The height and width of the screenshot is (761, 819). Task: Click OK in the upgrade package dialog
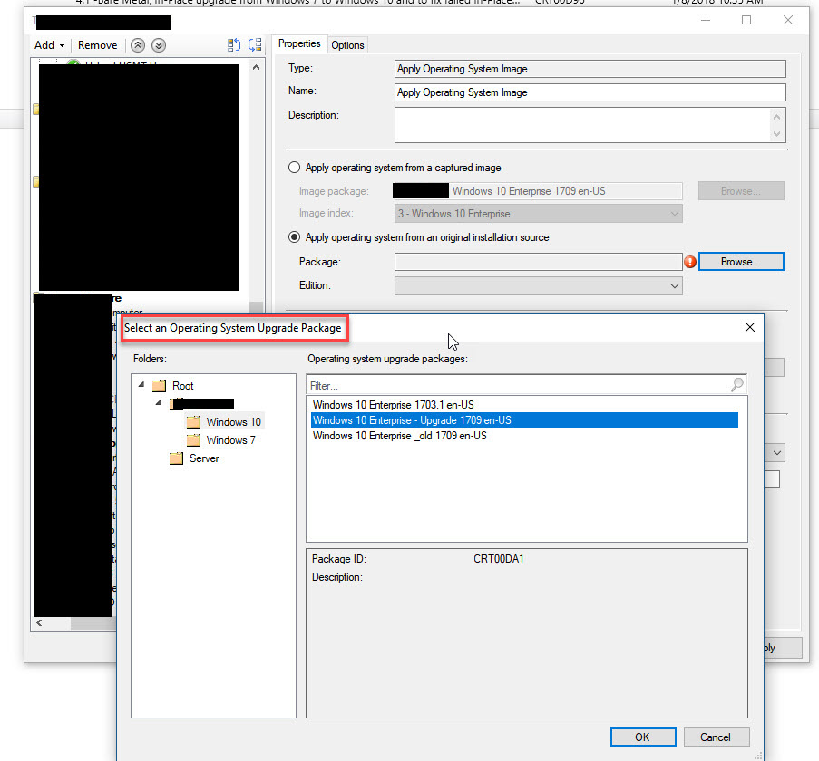coord(643,737)
